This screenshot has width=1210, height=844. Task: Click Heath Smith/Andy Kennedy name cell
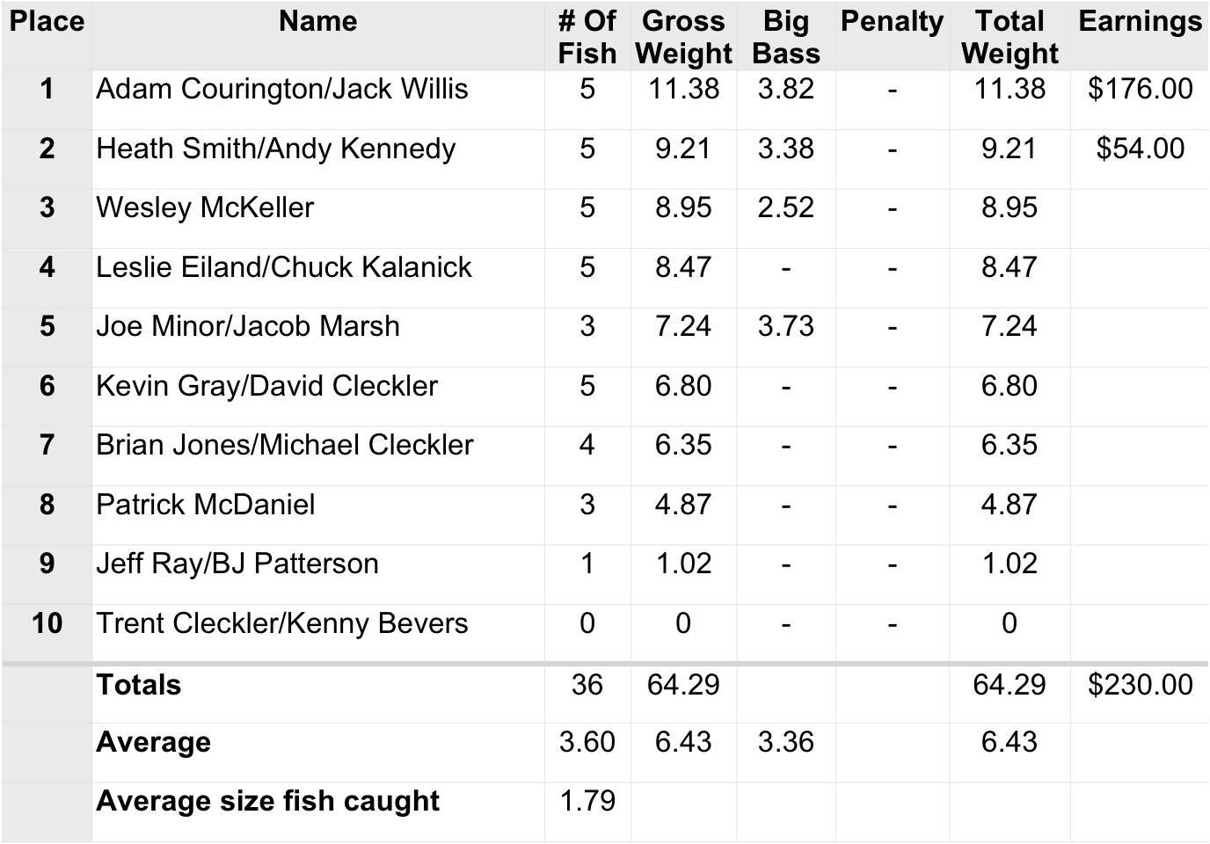click(x=276, y=149)
